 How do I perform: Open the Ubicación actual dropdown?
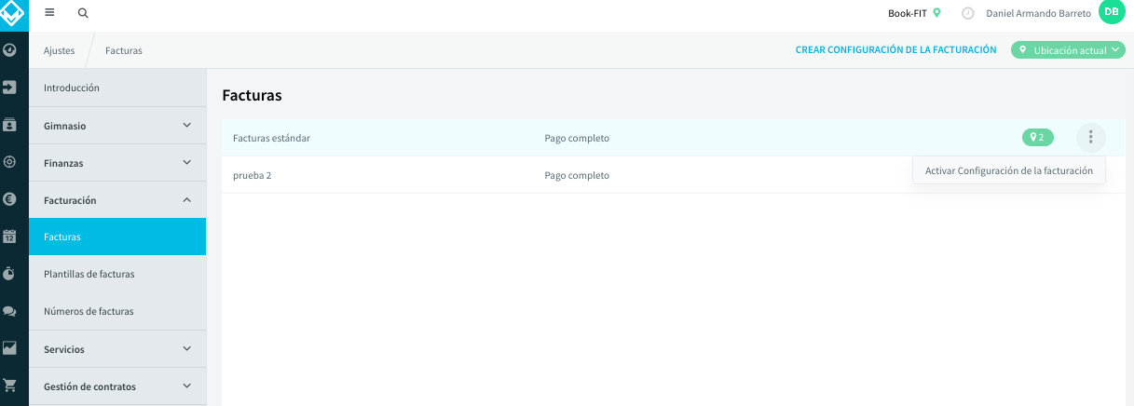tap(1069, 50)
